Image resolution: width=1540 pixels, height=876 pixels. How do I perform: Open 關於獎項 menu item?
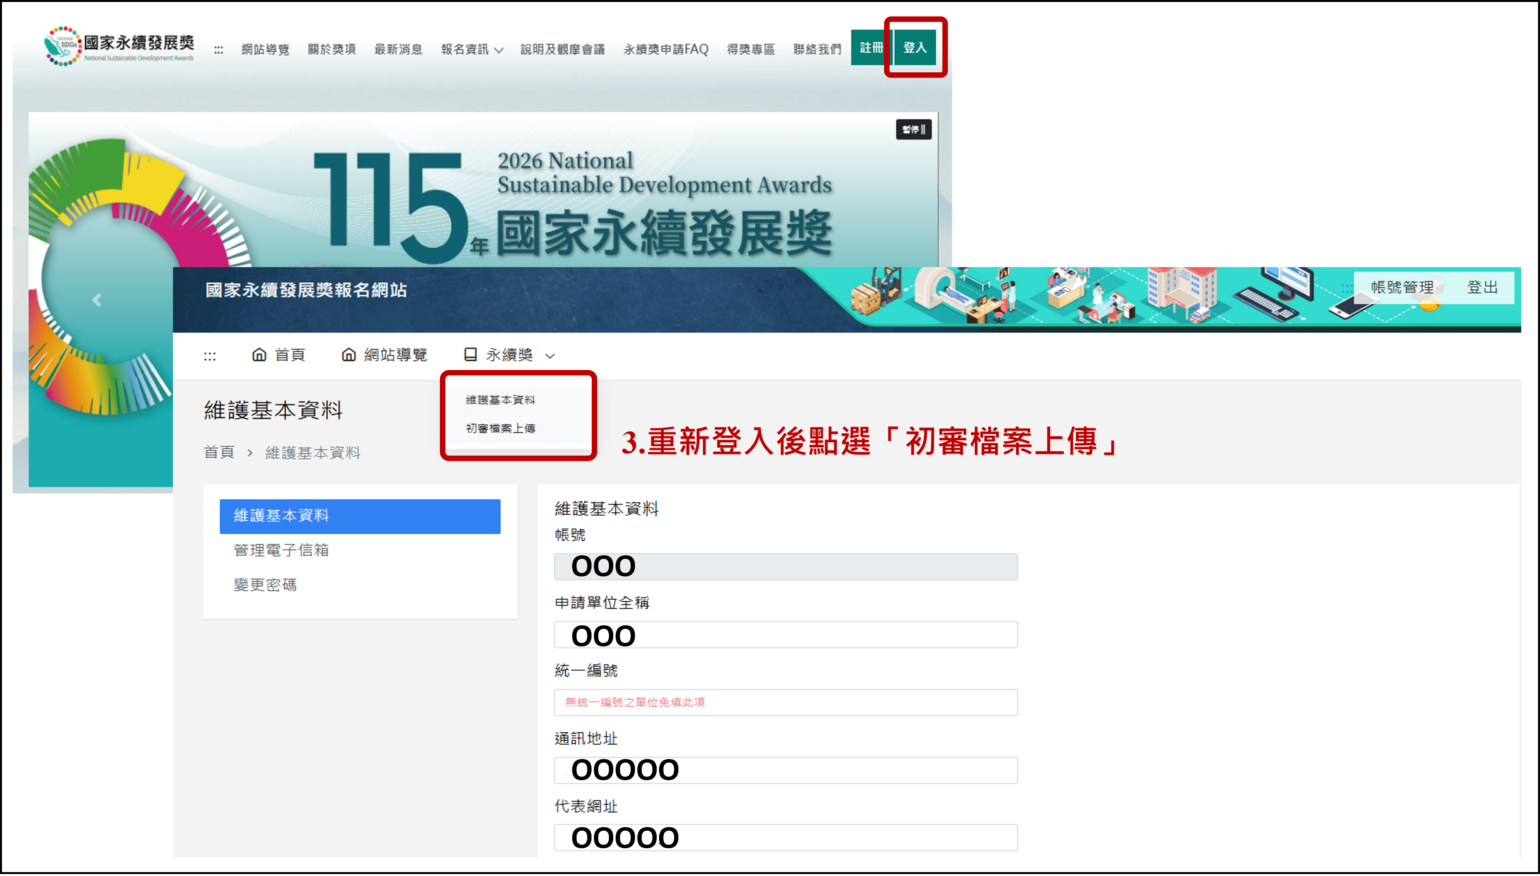[x=332, y=49]
